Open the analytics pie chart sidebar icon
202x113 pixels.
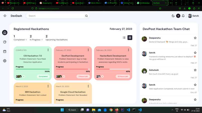(5, 42)
